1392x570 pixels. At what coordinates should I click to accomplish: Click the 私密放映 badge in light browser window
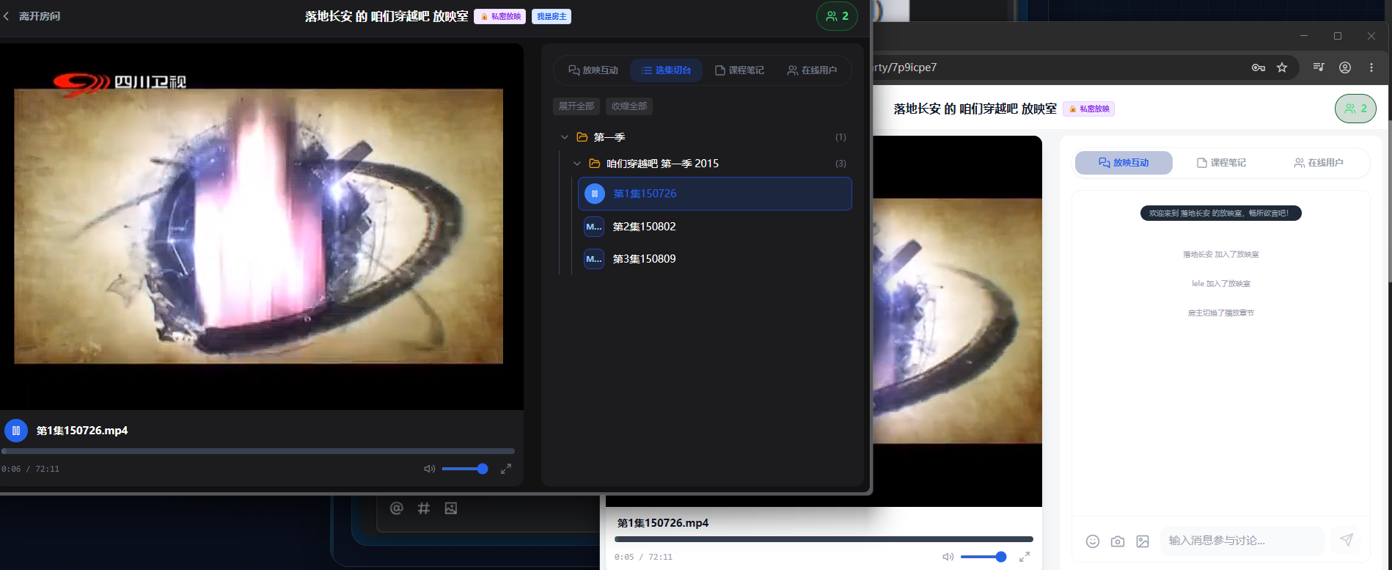coord(1089,109)
